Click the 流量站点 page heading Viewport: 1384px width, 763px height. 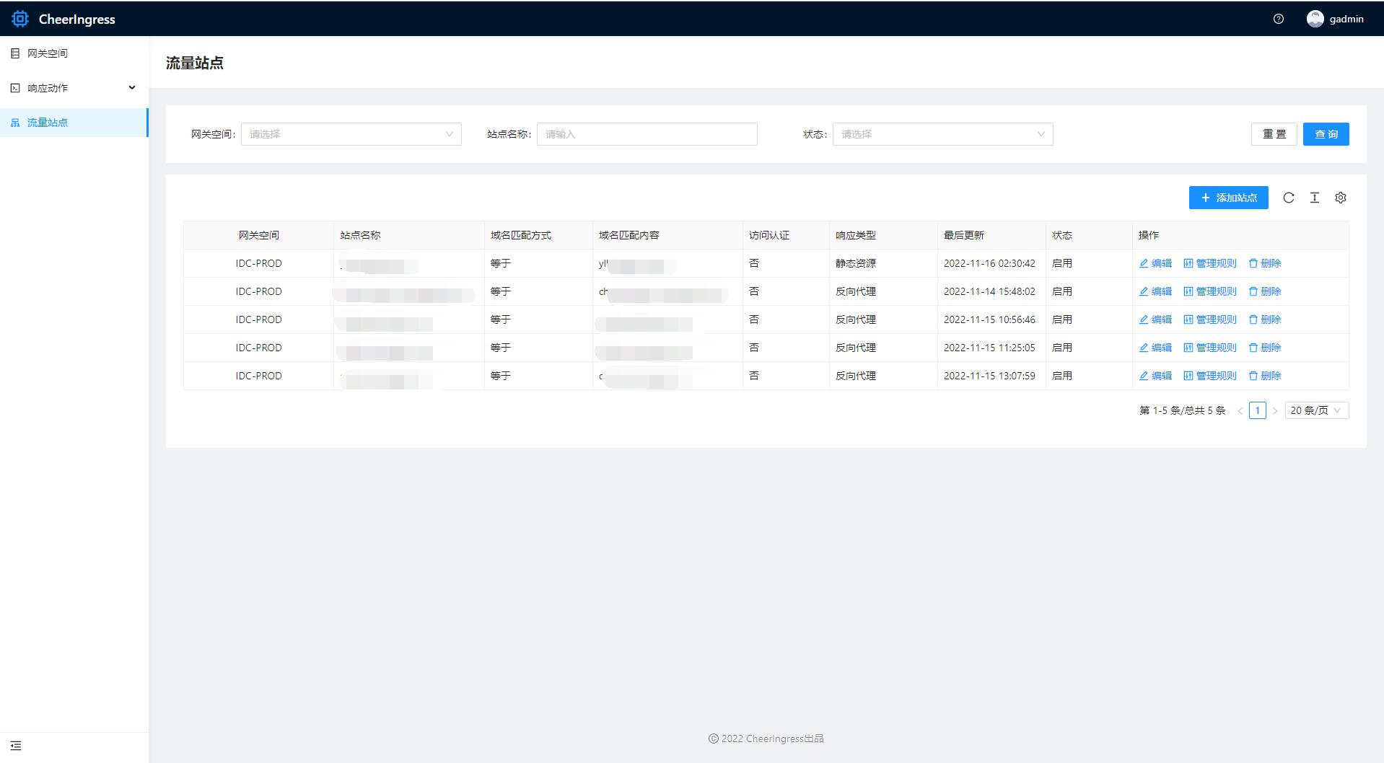195,63
